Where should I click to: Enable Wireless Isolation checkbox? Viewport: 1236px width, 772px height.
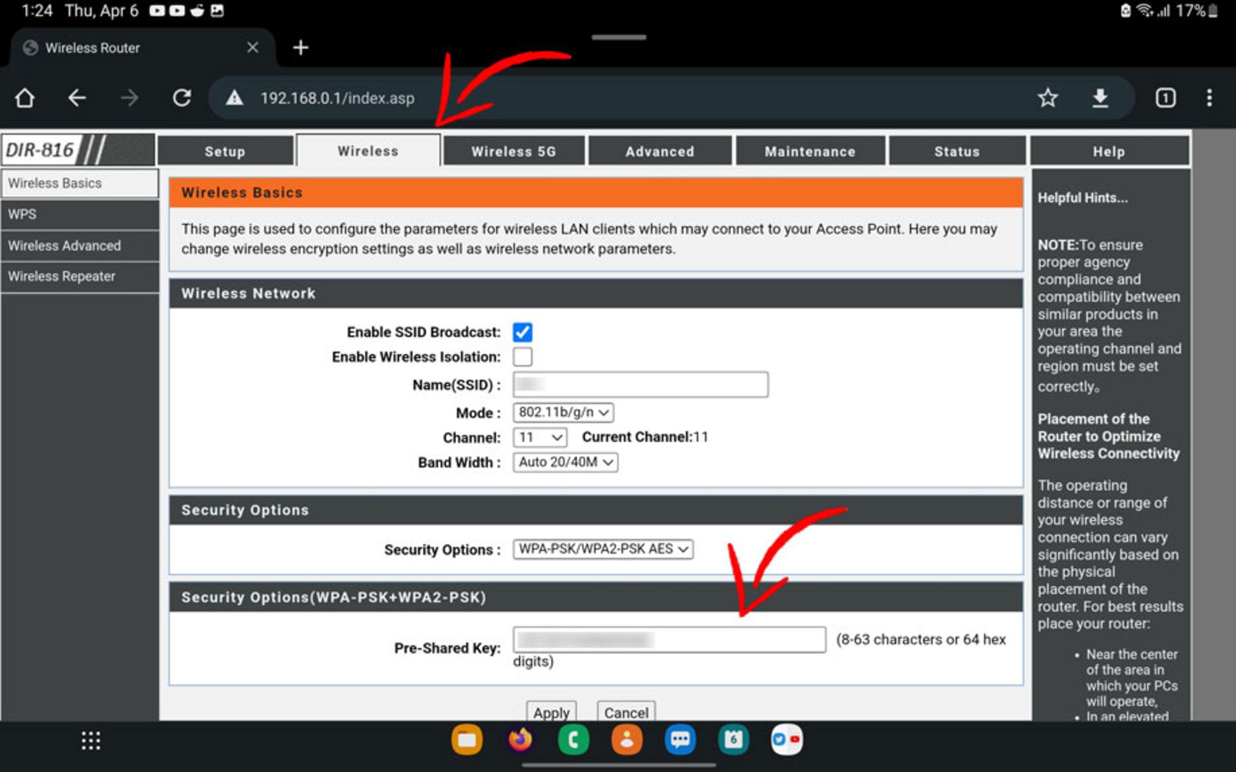(524, 356)
